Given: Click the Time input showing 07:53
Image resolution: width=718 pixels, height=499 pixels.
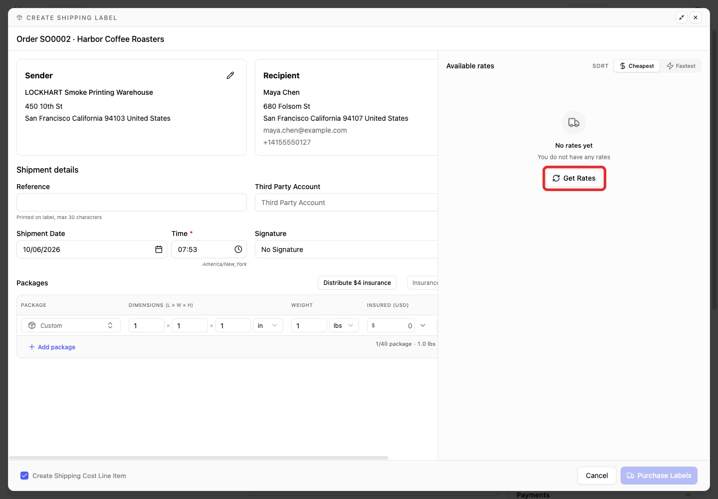Looking at the screenshot, I should pyautogui.click(x=209, y=249).
